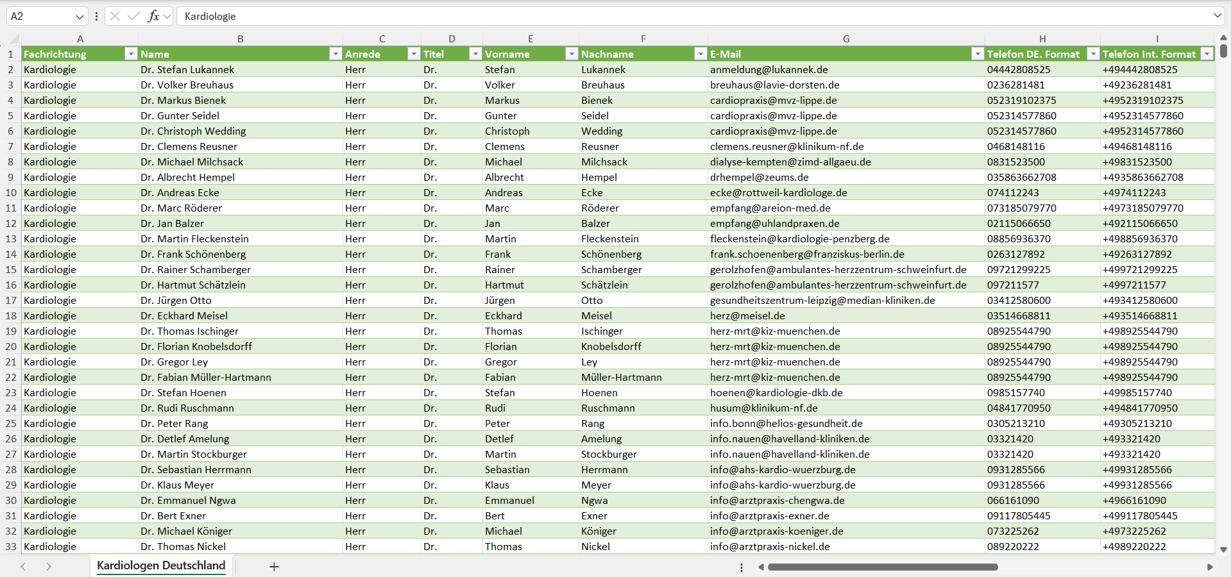1231x577 pixels.
Task: Click the vertical scroll down arrow
Action: 1223,549
